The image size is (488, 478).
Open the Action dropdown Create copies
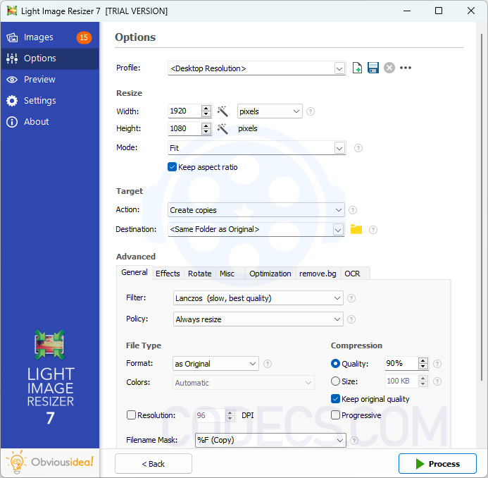(256, 210)
